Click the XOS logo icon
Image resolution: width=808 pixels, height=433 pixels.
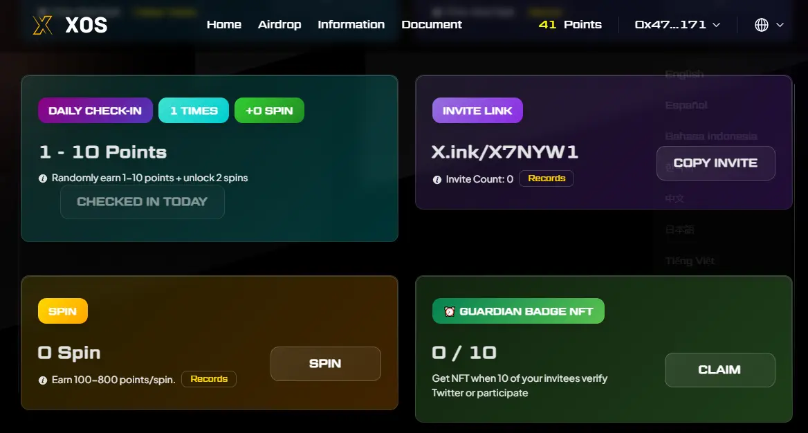pos(43,25)
